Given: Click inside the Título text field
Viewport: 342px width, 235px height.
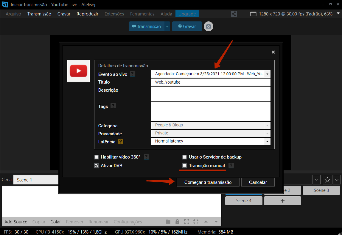Looking at the screenshot, I should pyautogui.click(x=211, y=82).
